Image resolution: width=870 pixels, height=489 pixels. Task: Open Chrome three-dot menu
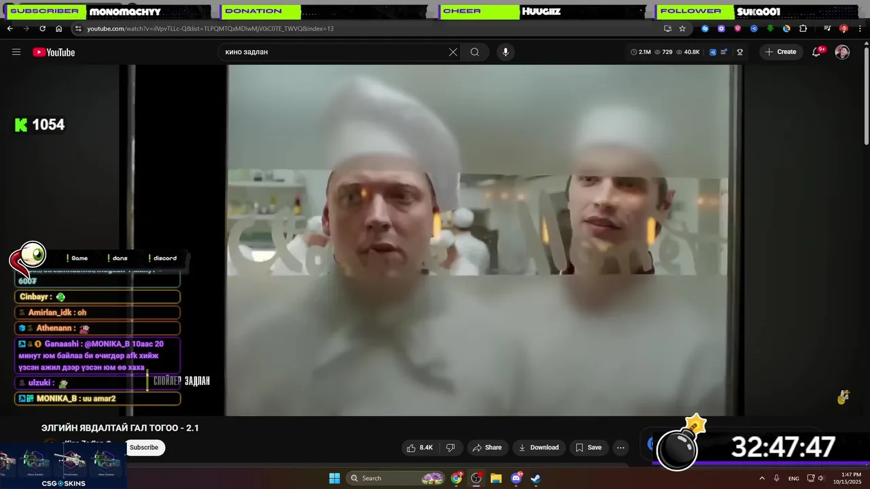859,29
